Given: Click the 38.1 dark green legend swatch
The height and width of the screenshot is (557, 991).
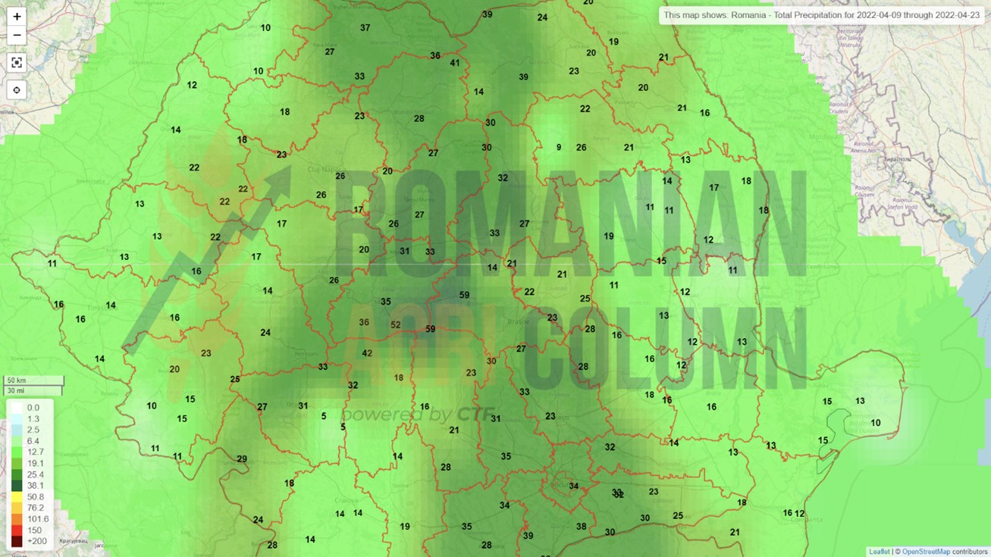Looking at the screenshot, I should pos(17,486).
